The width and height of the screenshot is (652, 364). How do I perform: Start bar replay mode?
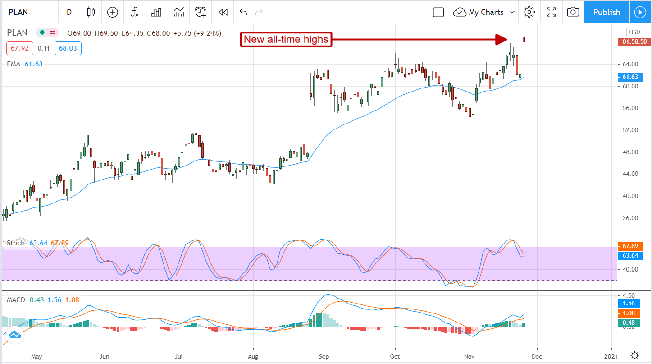click(223, 12)
